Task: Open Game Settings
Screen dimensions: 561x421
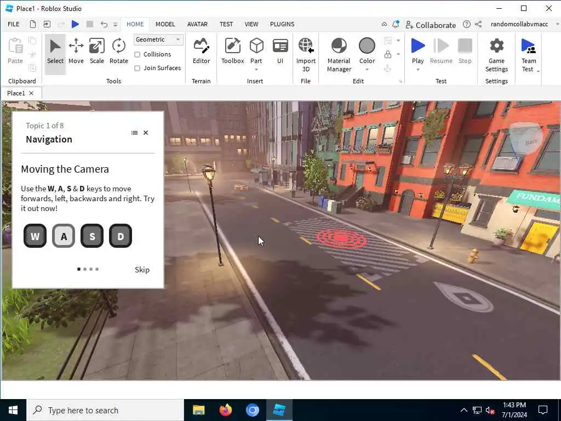Action: (x=496, y=54)
